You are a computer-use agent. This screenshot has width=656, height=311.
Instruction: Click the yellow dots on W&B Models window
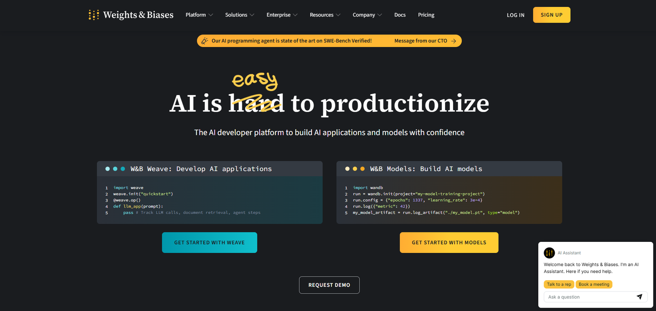(x=355, y=169)
